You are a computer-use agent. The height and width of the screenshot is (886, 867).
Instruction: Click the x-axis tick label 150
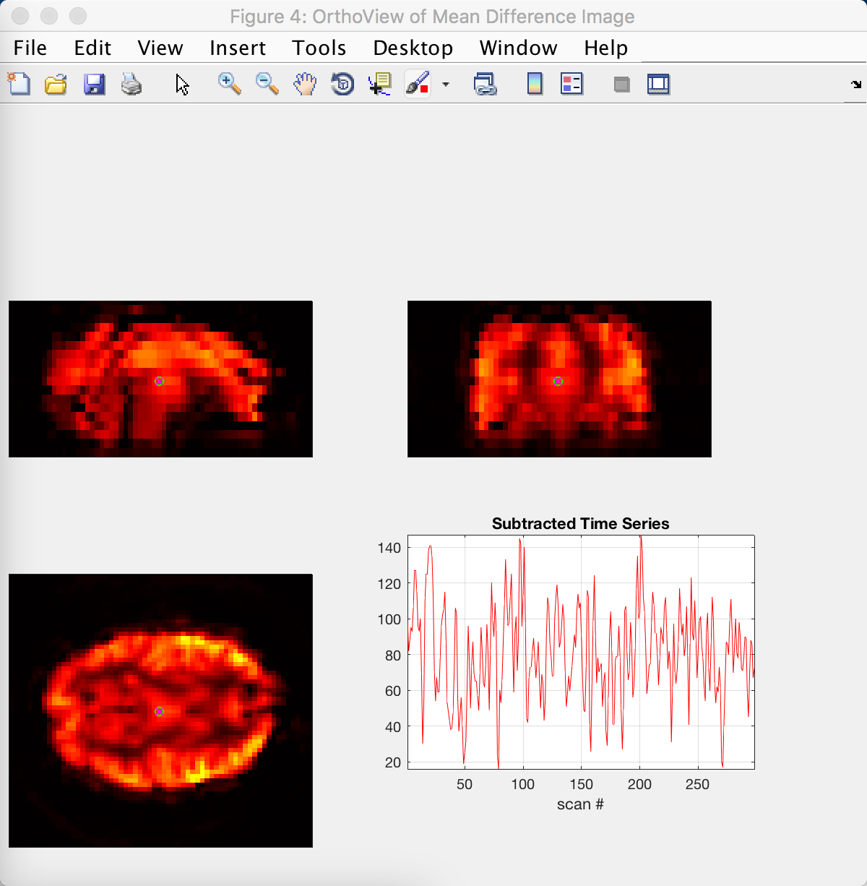(581, 784)
